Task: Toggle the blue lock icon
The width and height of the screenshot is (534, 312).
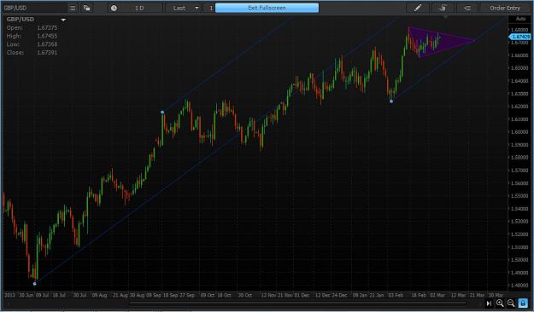Action: point(523,303)
